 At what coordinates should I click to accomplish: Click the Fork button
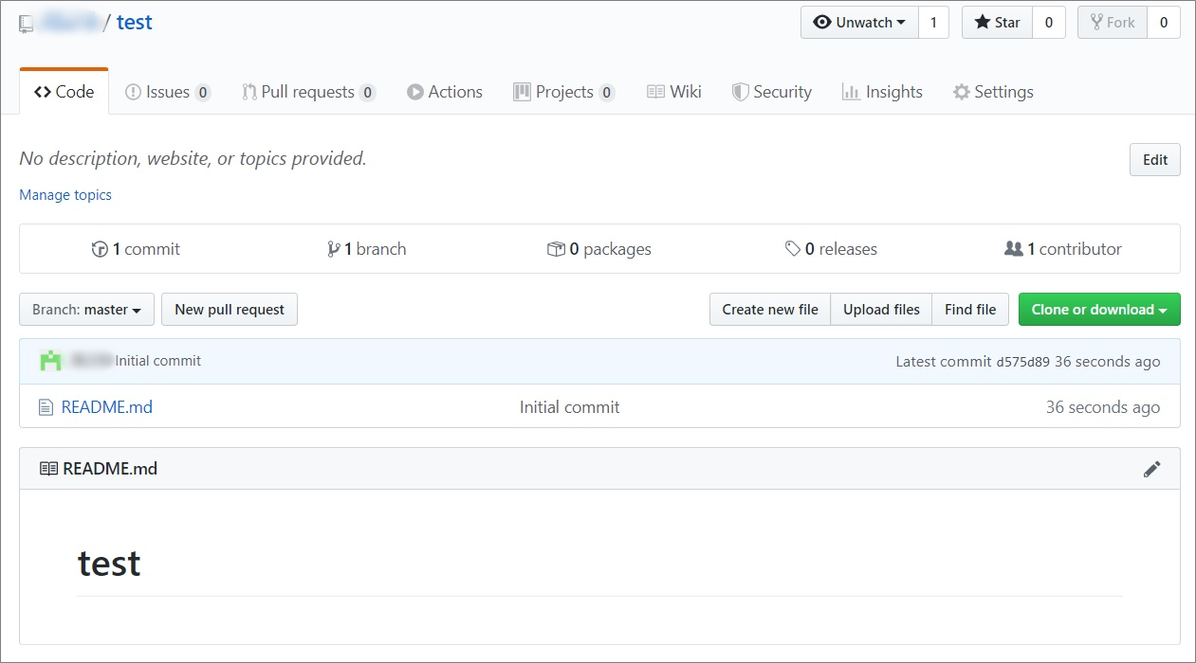click(x=1112, y=23)
